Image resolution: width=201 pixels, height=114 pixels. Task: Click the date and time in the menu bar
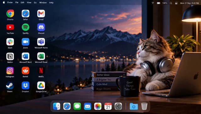coord(189,3)
